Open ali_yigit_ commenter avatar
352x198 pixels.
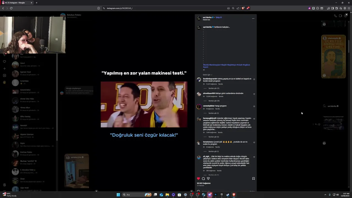(199, 157)
